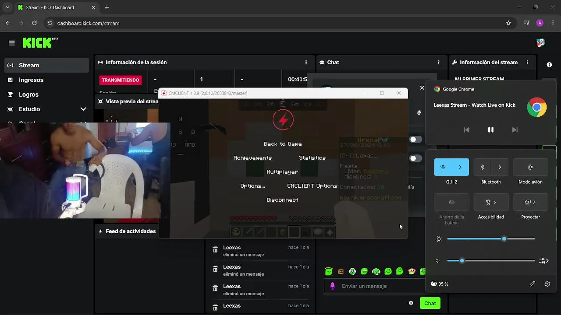Send message with green Chat button

tap(430, 303)
